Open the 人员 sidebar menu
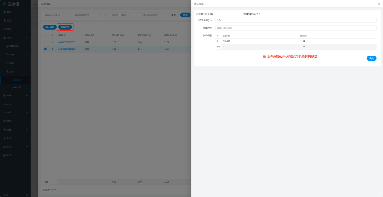This screenshot has height=197, width=383. point(15,104)
